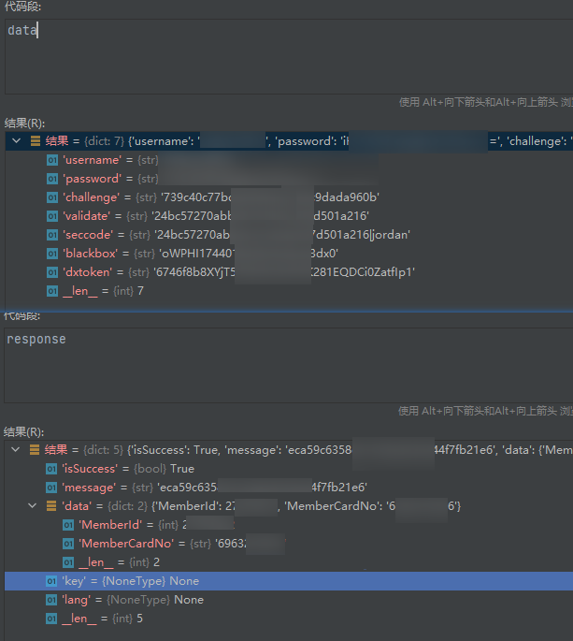573x641 pixels.
Task: Click the value icon beside 'lang'
Action: (x=51, y=600)
